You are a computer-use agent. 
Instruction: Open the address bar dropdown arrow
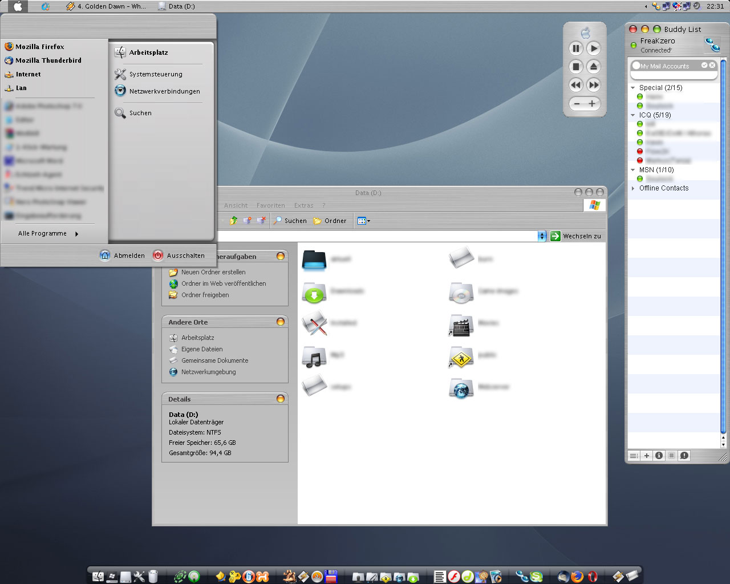coord(542,236)
